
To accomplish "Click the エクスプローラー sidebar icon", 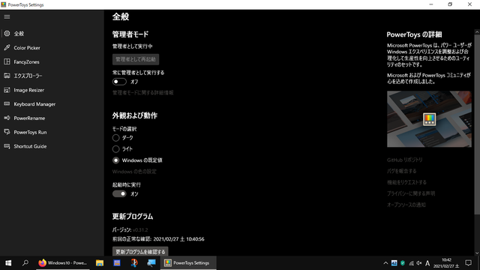I will click(7, 76).
